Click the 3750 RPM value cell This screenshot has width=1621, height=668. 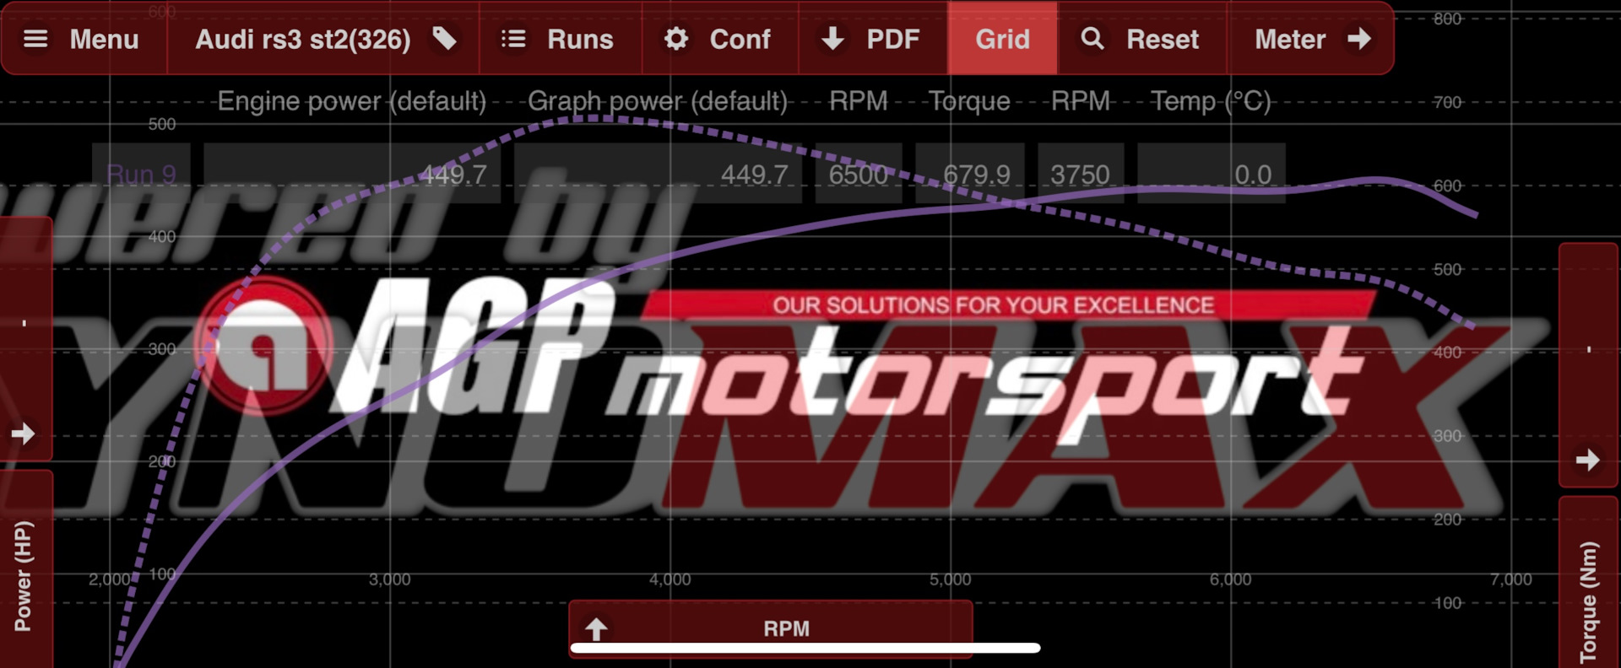click(1081, 175)
